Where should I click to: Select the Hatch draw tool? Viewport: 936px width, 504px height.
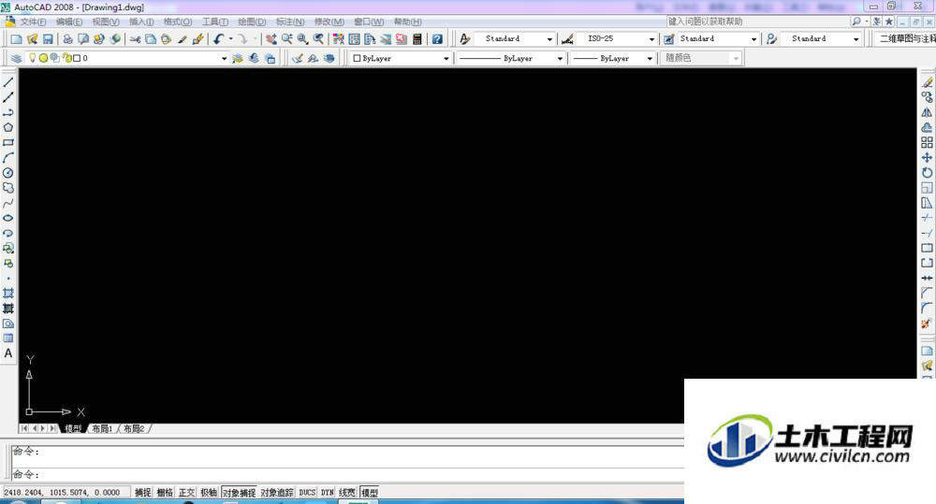pyautogui.click(x=8, y=293)
